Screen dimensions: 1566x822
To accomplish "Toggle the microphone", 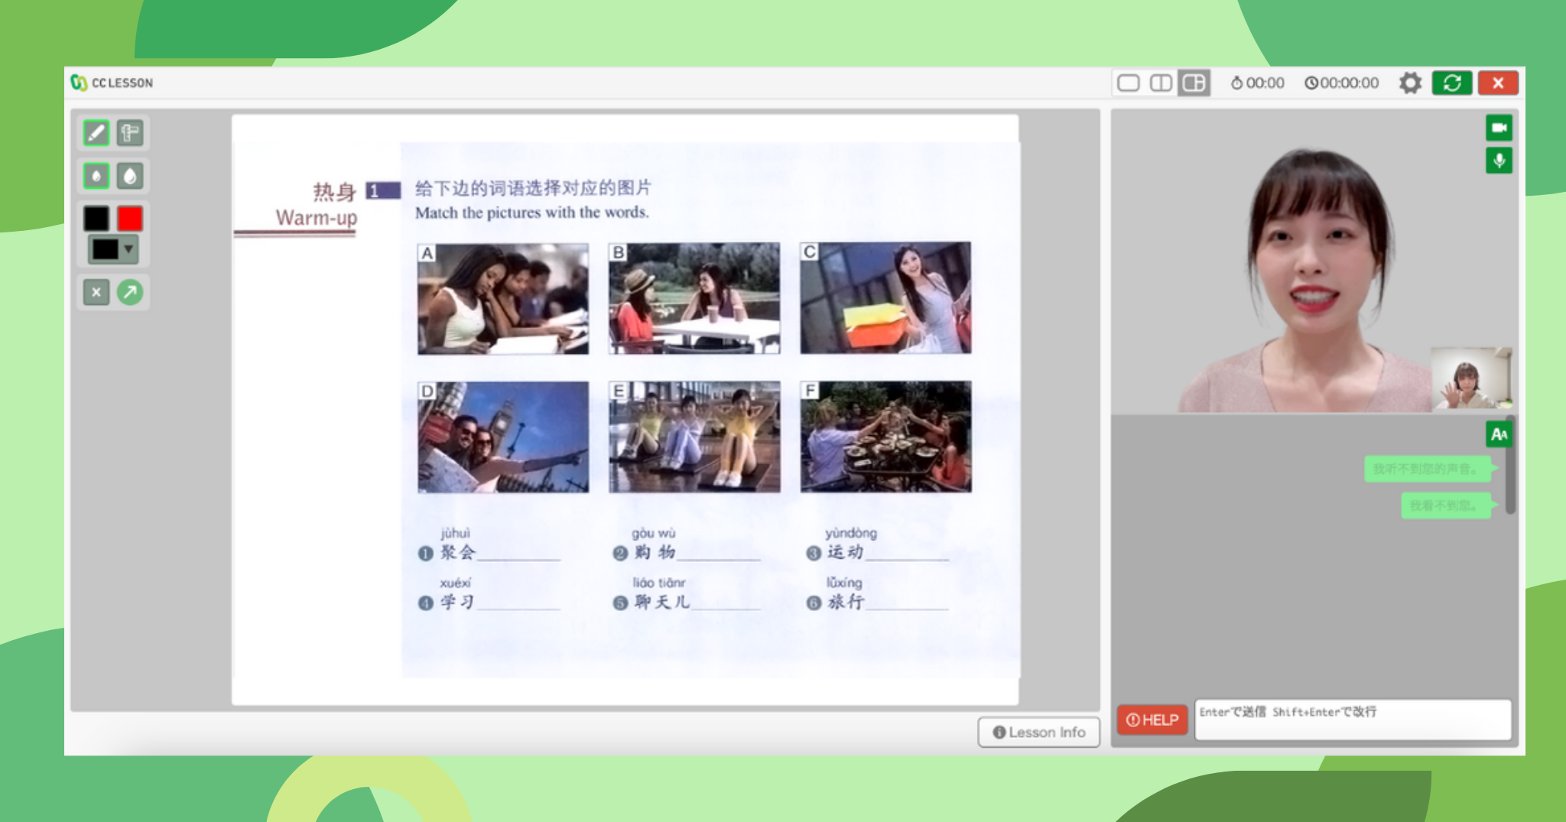I will click(x=1499, y=161).
